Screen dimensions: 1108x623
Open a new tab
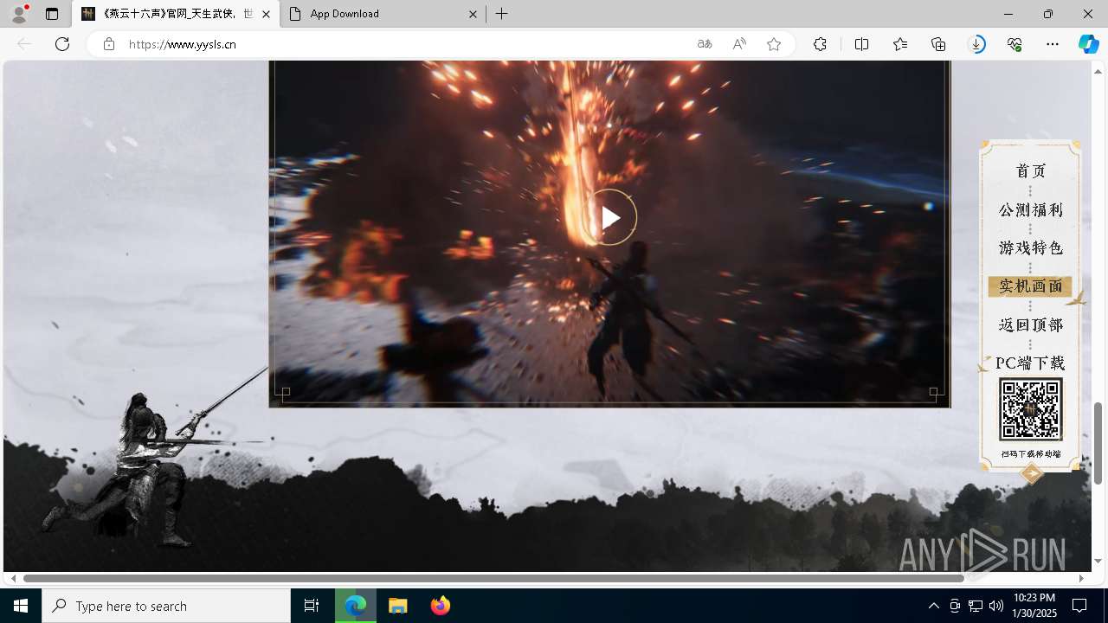(502, 14)
